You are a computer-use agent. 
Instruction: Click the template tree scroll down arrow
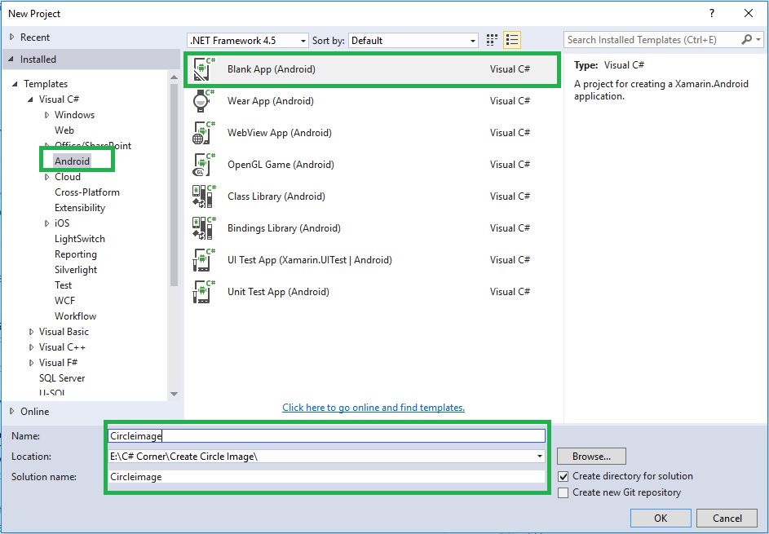tap(174, 395)
